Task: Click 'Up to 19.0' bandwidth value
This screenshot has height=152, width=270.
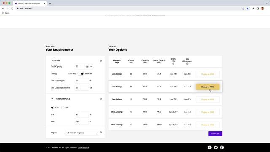Action: click(x=187, y=125)
